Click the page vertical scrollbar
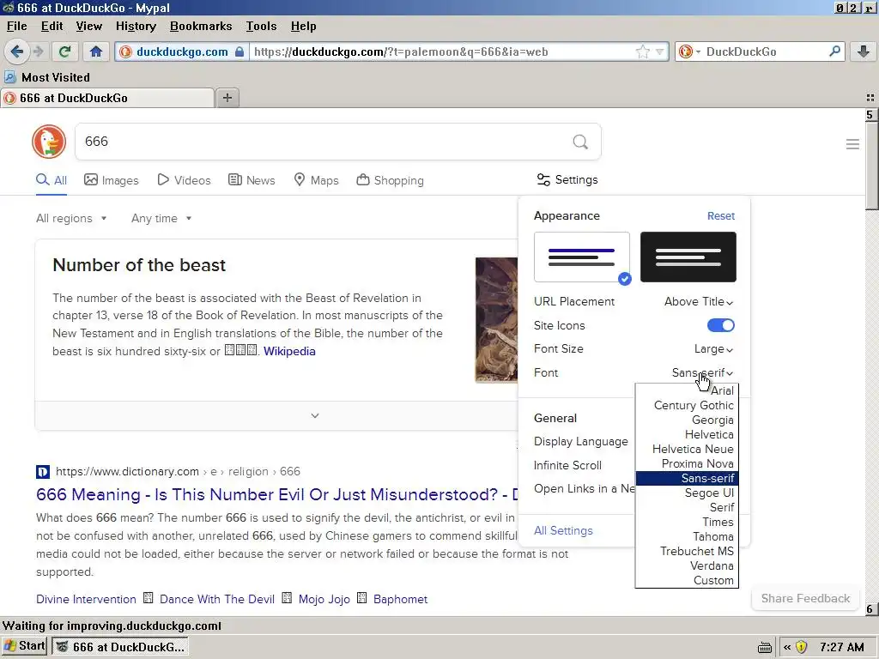This screenshot has height=659, width=879. [x=871, y=362]
